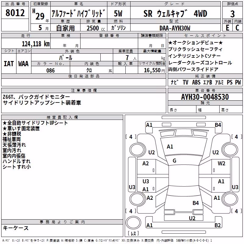244x244 pixels.
Task: Click mileage value 124,118 km
Action: (x=36, y=44)
